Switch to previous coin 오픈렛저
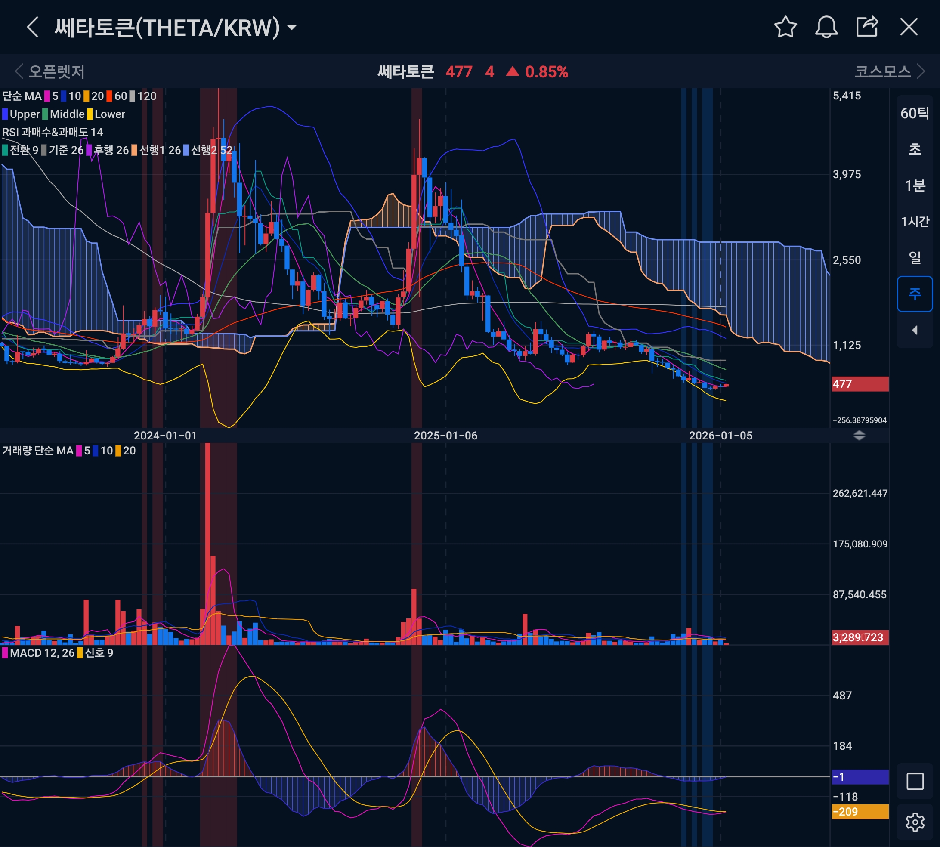 click(x=50, y=72)
